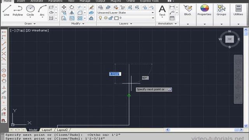
Task: Open the Manage ribbon tab
Action: tap(85, 1)
